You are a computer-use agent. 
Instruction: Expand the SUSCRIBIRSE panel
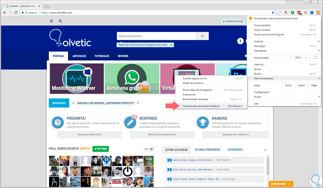pyautogui.click(x=281, y=184)
